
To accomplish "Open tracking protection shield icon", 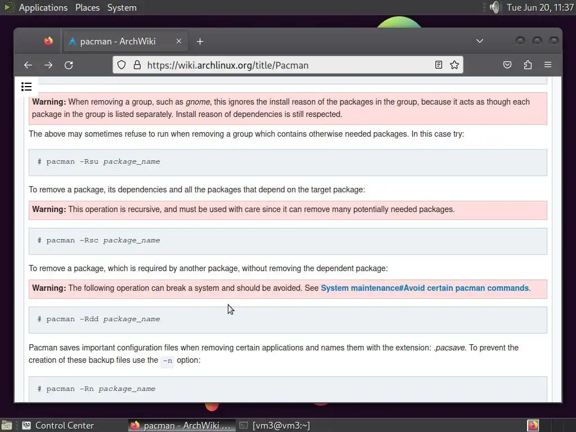I will pyautogui.click(x=121, y=65).
